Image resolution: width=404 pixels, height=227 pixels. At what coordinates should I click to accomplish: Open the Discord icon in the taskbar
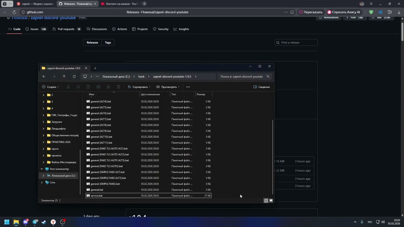(x=25, y=222)
